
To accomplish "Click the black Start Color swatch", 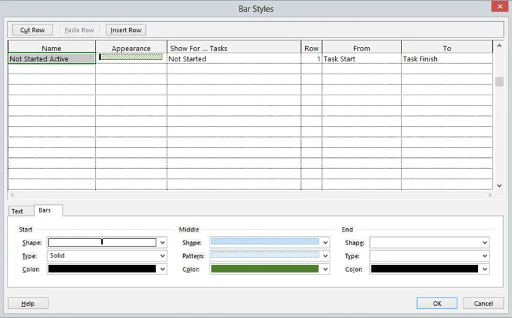I will [102, 269].
